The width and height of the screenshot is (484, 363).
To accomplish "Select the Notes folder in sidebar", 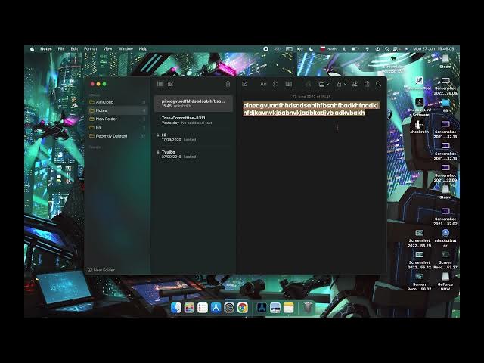I will [117, 110].
